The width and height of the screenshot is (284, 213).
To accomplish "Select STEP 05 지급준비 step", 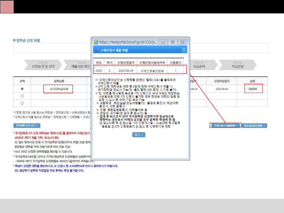I will pyautogui.click(x=199, y=65).
